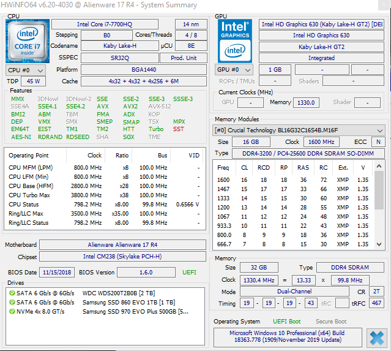Click the Memory Type DDR4 SDRAM field

point(350,267)
